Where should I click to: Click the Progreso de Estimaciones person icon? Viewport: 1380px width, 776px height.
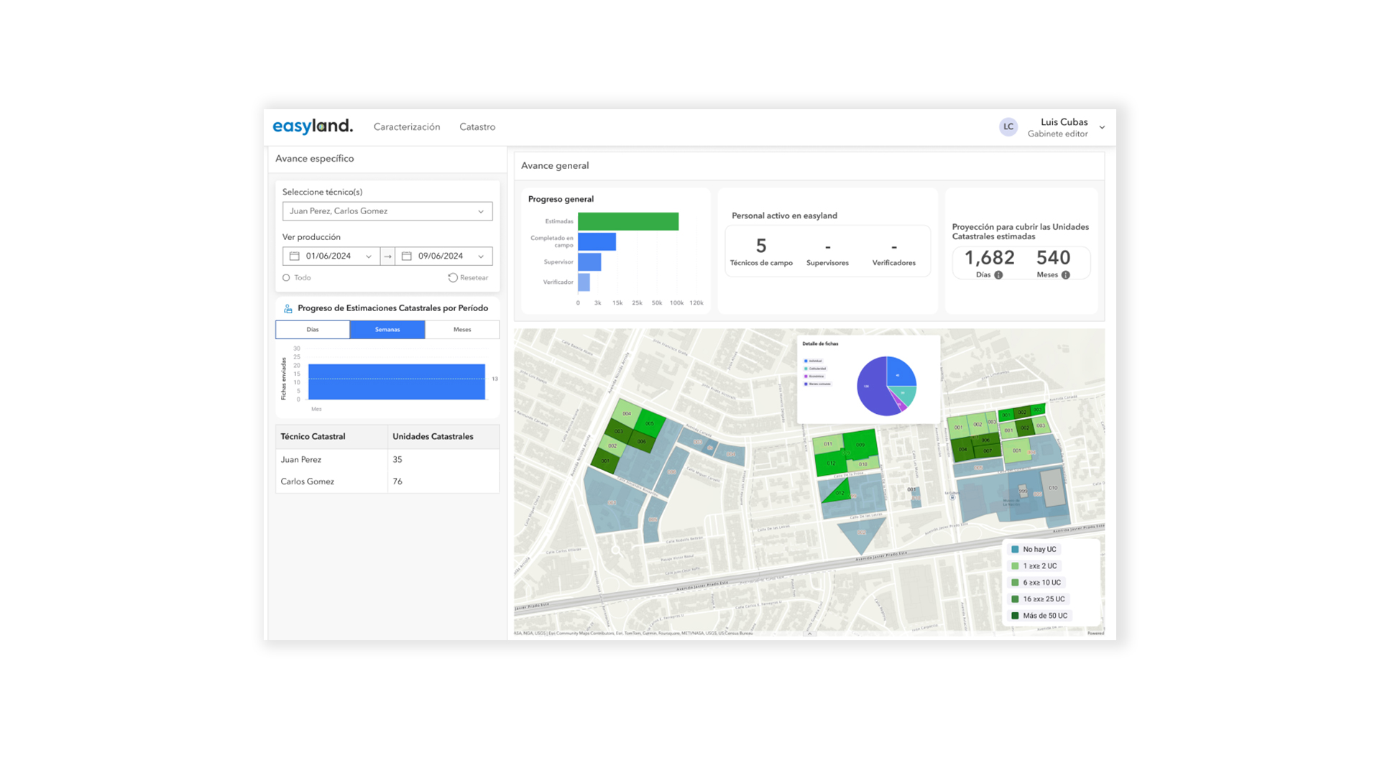[288, 308]
